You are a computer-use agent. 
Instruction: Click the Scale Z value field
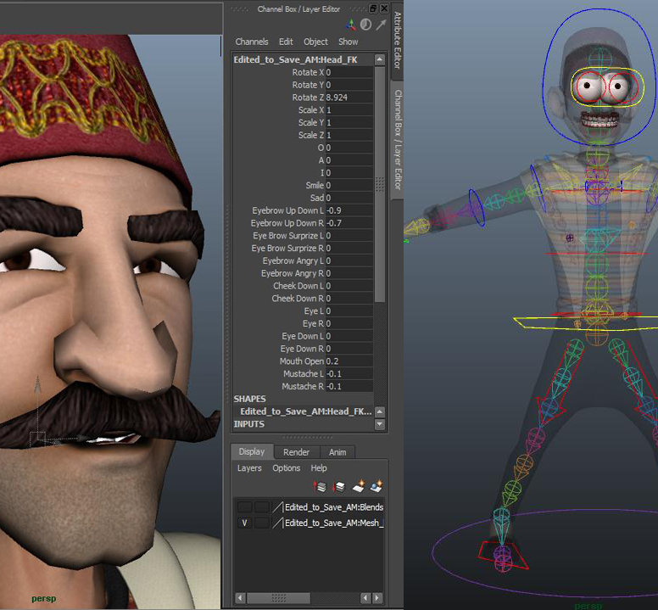click(x=349, y=135)
